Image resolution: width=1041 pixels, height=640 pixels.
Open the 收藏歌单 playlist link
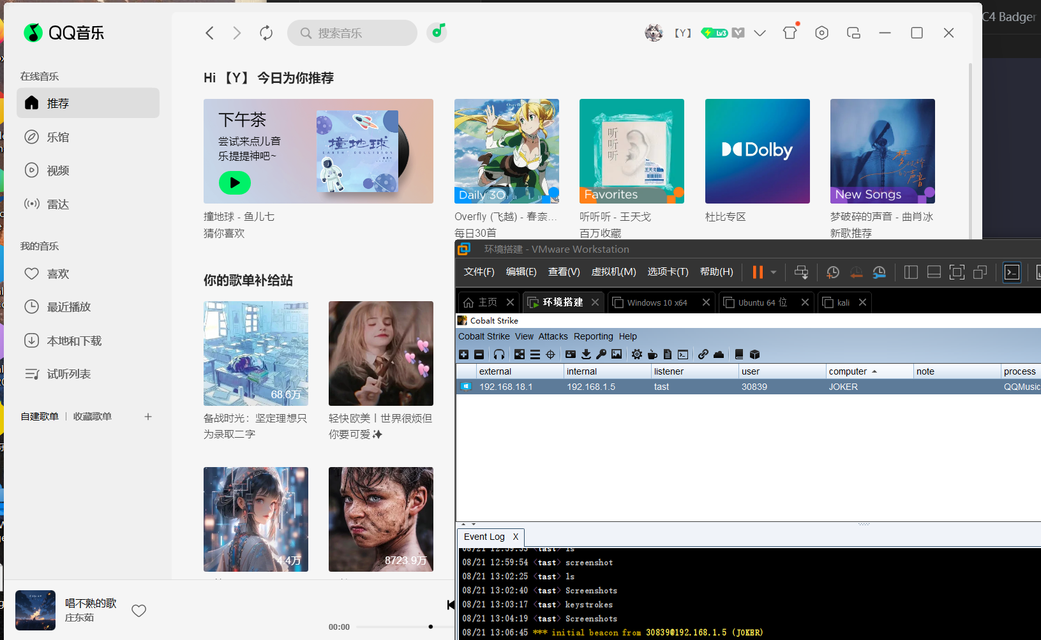click(92, 416)
